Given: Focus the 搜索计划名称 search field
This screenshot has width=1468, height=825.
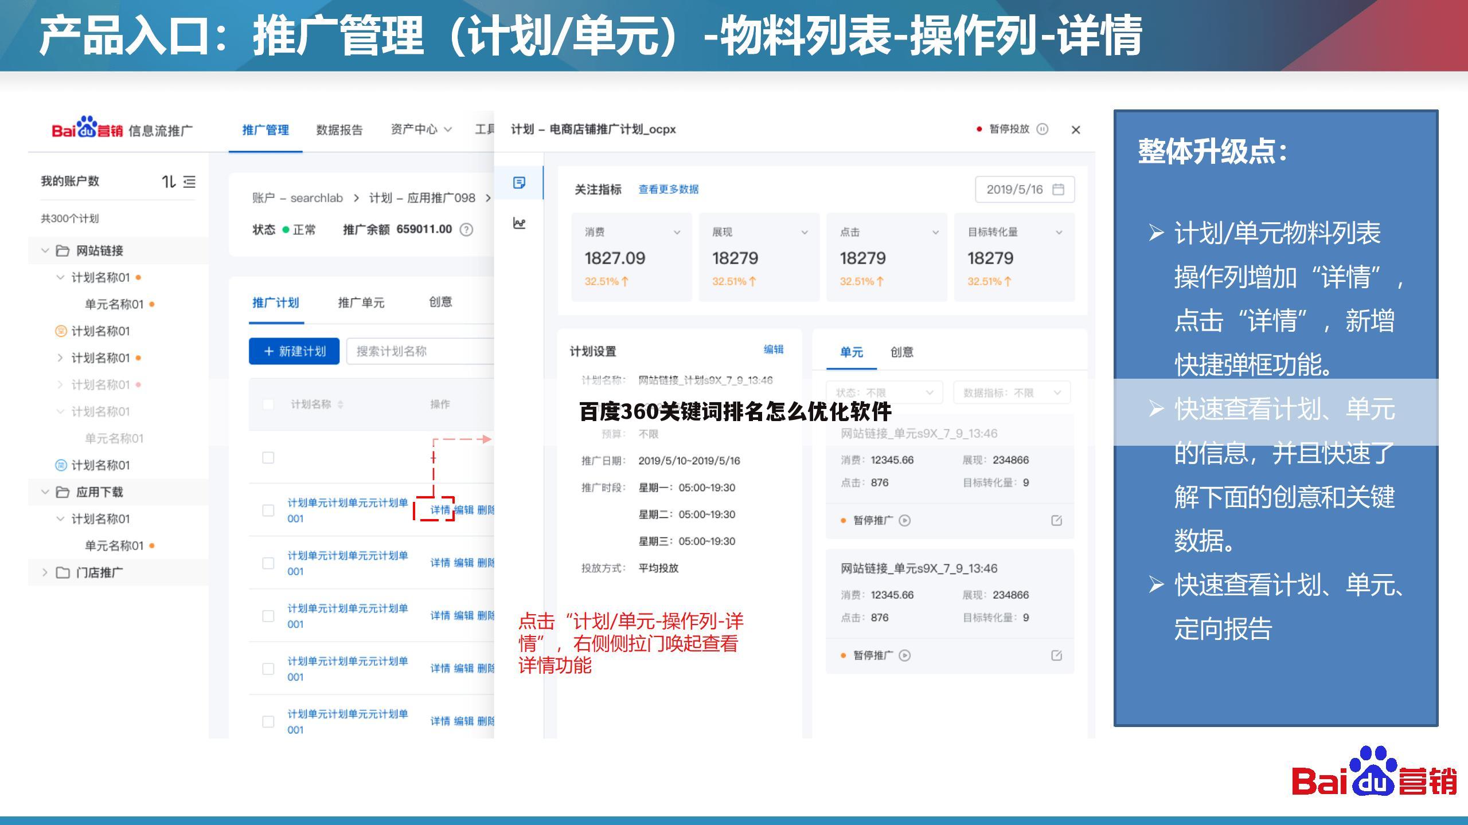Looking at the screenshot, I should click(x=420, y=351).
